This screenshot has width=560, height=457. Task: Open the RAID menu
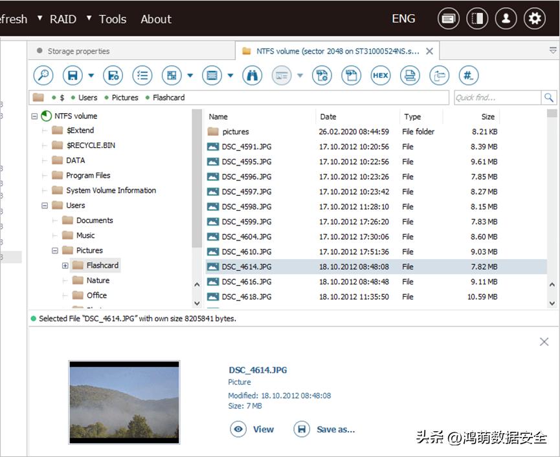point(63,19)
